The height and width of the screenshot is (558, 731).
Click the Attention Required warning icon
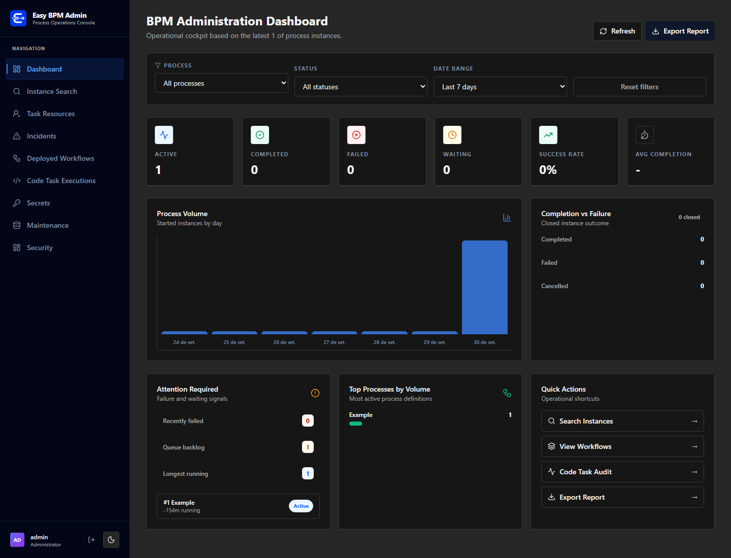tap(315, 393)
